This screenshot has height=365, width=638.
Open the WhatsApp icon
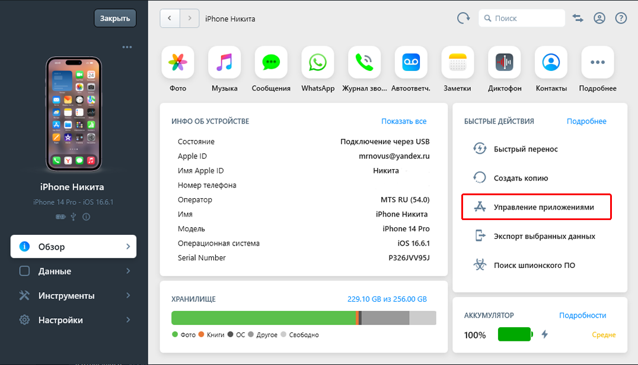click(318, 62)
